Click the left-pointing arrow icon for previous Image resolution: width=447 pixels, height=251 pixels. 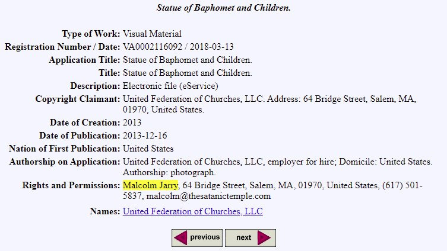180,238
